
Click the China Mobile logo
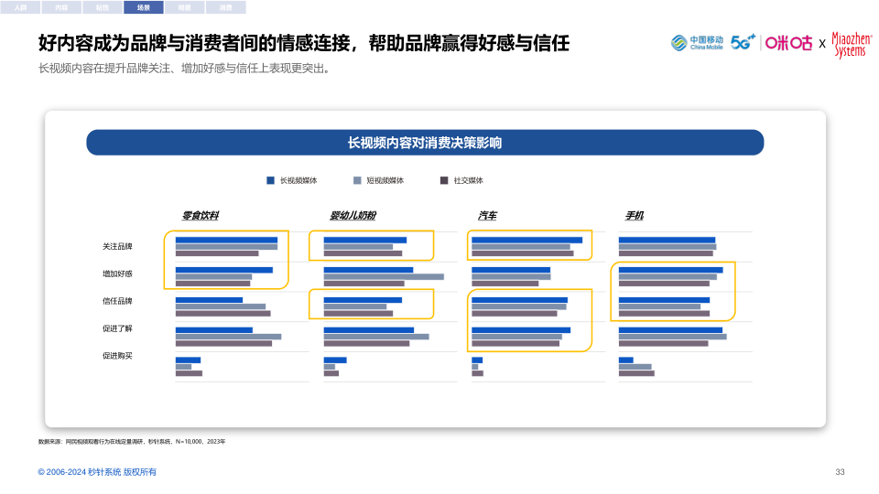point(697,43)
